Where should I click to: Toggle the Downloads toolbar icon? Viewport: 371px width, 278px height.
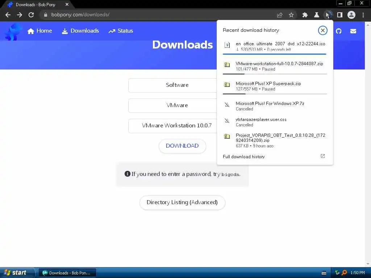328,15
